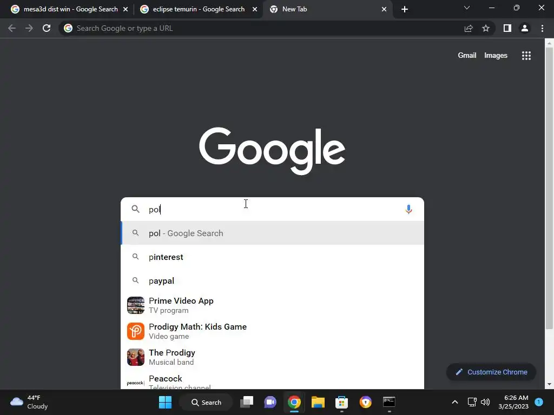Click the Prodigy Math orange logo

tap(136, 331)
